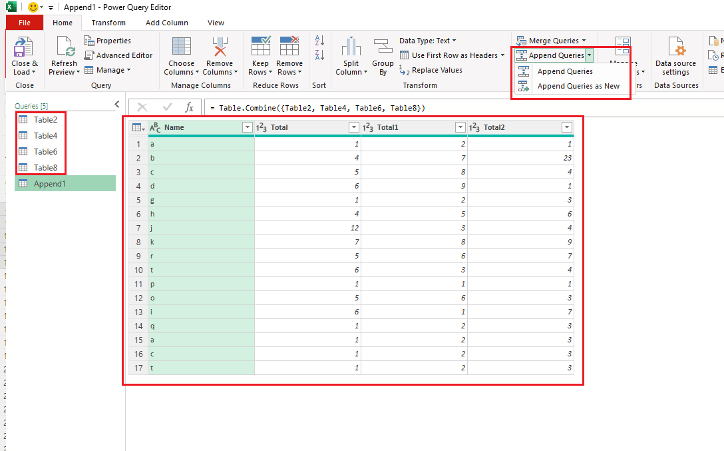Click the table menu icon in grid corner

(x=138, y=127)
